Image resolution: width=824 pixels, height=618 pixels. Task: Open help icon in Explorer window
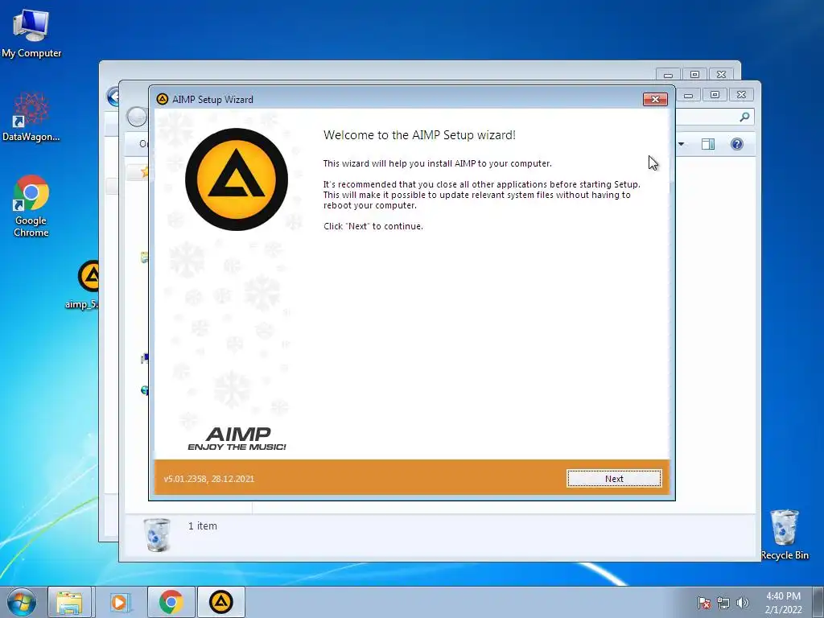(737, 144)
